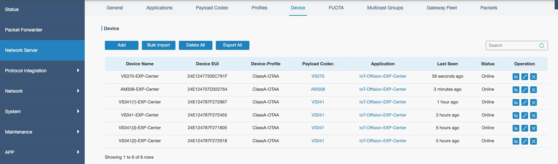Click the Status column header
The image size is (558, 164).
coord(488,64)
